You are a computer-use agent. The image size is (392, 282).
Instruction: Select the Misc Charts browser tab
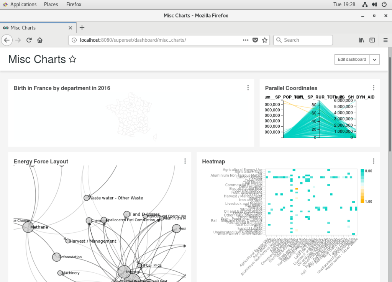click(38, 28)
